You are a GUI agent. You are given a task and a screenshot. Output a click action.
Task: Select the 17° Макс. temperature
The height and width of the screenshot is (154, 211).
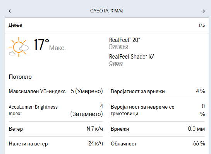(x=50, y=45)
